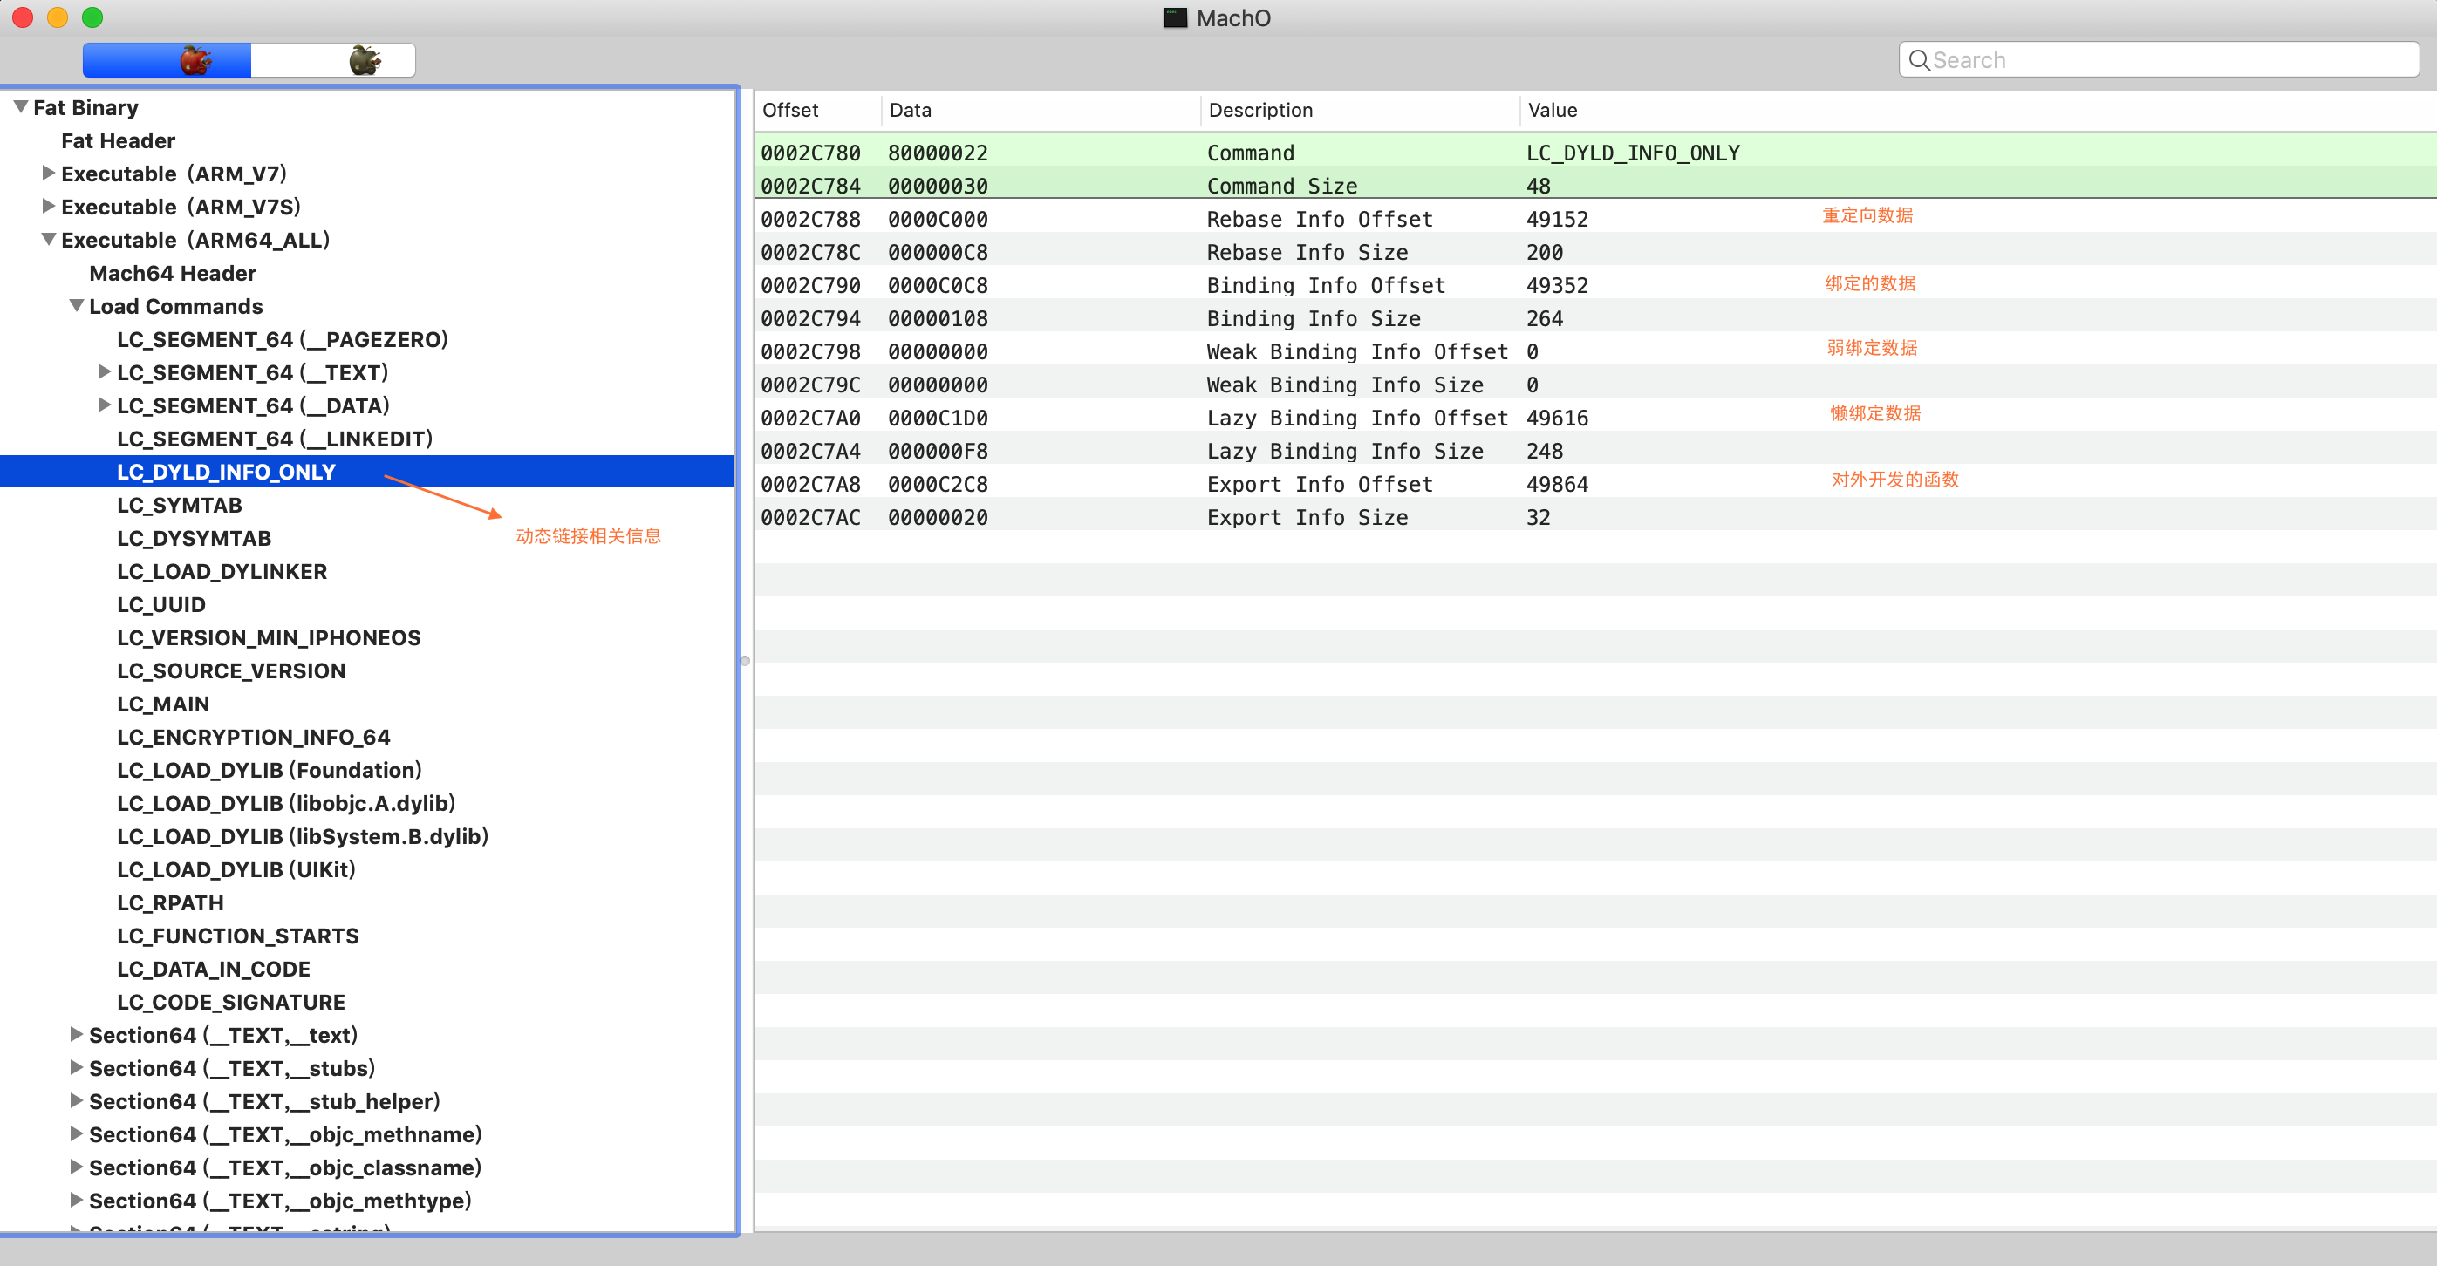Select LC_LOAD_DYLIB (UIKit) entry
Screen dimensions: 2437x1266
click(x=236, y=869)
